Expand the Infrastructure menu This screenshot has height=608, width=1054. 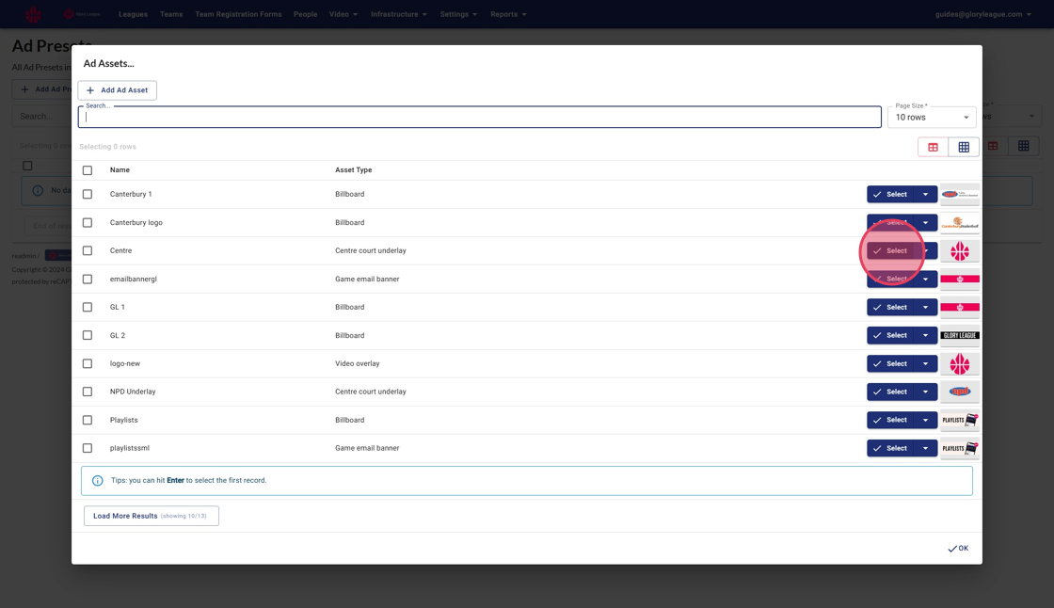pos(399,14)
